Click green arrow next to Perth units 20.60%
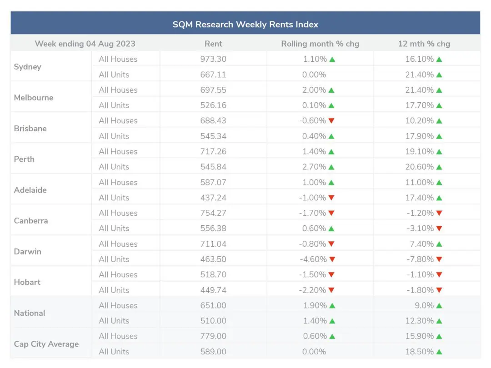The image size is (491, 368). tap(439, 167)
